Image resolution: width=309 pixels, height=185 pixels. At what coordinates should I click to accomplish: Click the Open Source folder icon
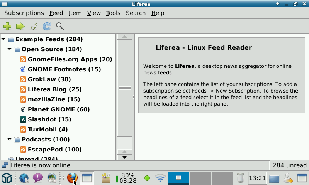pyautogui.click(x=17, y=49)
